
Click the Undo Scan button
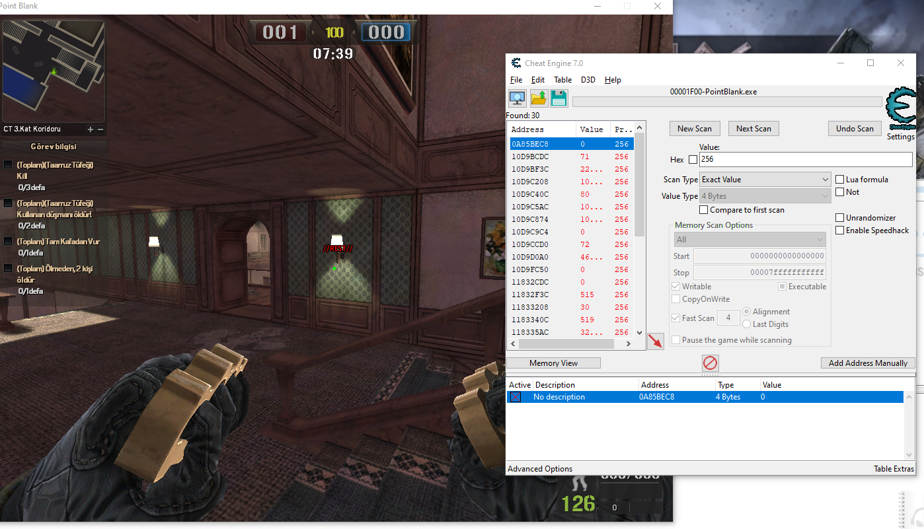coord(855,129)
